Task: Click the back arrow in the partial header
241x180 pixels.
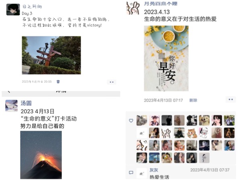Action: (9, 92)
